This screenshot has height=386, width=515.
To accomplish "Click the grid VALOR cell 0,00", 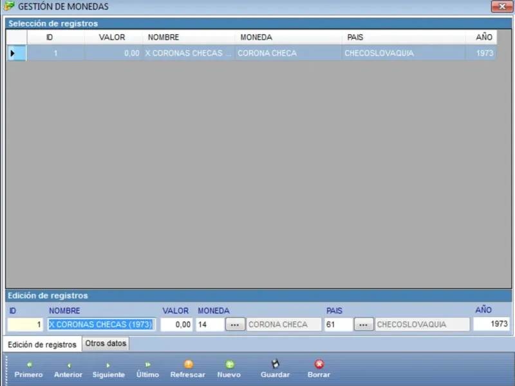I will (114, 53).
